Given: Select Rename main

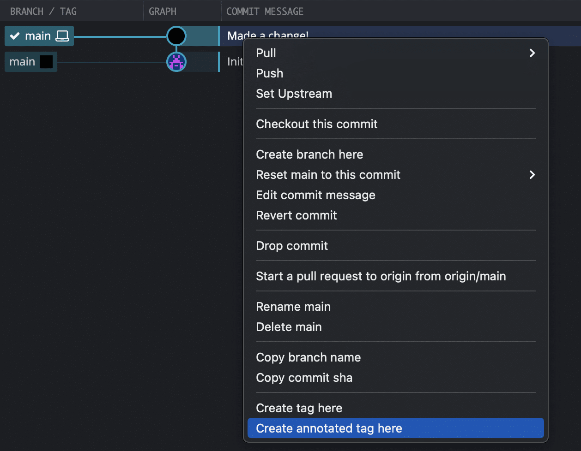Looking at the screenshot, I should (293, 306).
